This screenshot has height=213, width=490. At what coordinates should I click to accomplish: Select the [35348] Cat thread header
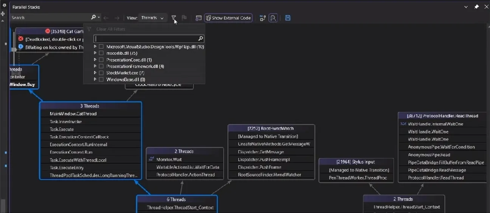(x=49, y=31)
